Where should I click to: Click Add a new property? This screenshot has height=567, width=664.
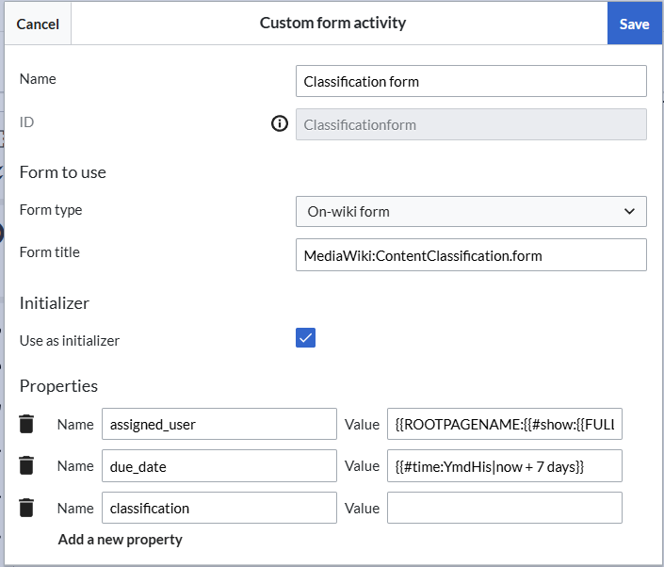pyautogui.click(x=121, y=540)
